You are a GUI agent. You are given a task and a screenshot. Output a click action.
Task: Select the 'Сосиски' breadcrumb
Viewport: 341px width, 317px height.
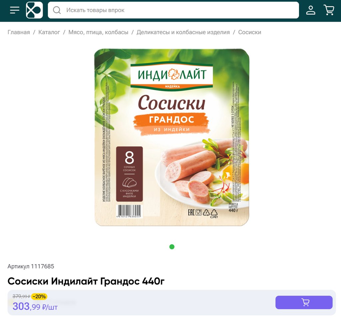click(x=249, y=32)
